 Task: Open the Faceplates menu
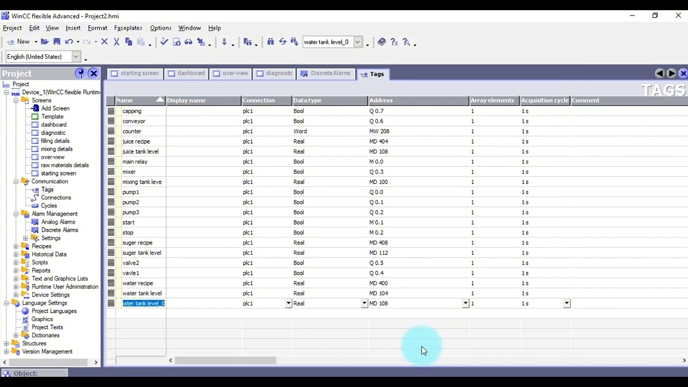pyautogui.click(x=128, y=28)
